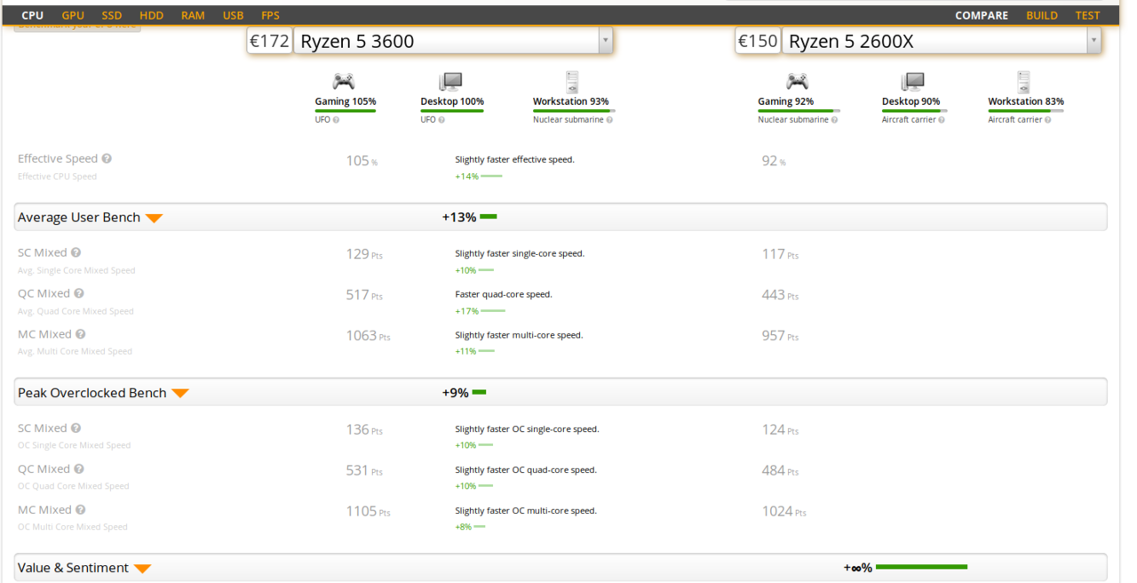This screenshot has height=583, width=1137.
Task: Click the 517 Pts quad-core score
Action: tap(364, 295)
